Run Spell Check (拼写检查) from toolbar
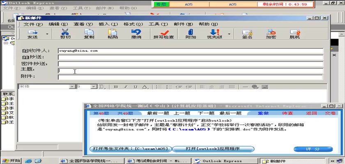 (164, 34)
